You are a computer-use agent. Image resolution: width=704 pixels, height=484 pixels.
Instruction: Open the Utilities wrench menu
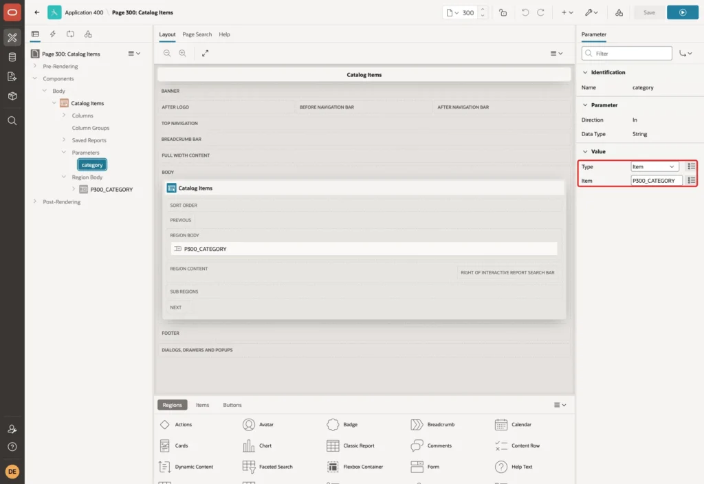coord(591,12)
